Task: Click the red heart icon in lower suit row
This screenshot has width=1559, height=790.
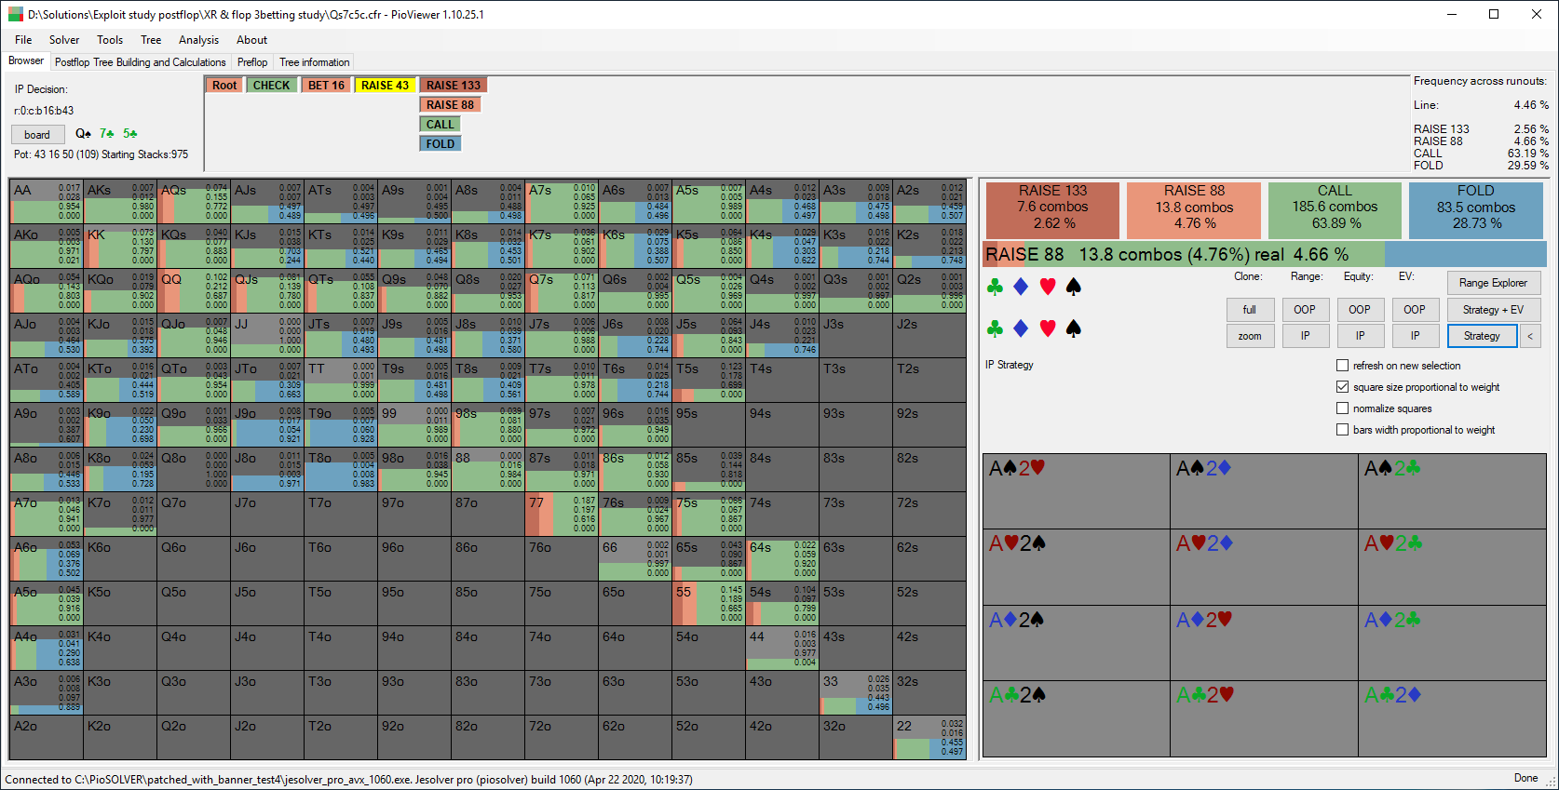Action: [x=1048, y=328]
